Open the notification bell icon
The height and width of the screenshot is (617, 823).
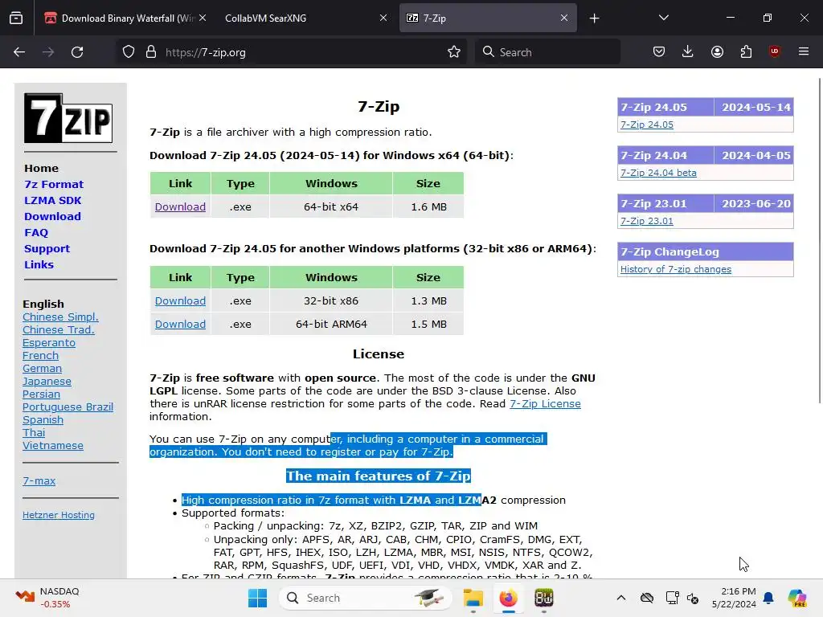768,598
